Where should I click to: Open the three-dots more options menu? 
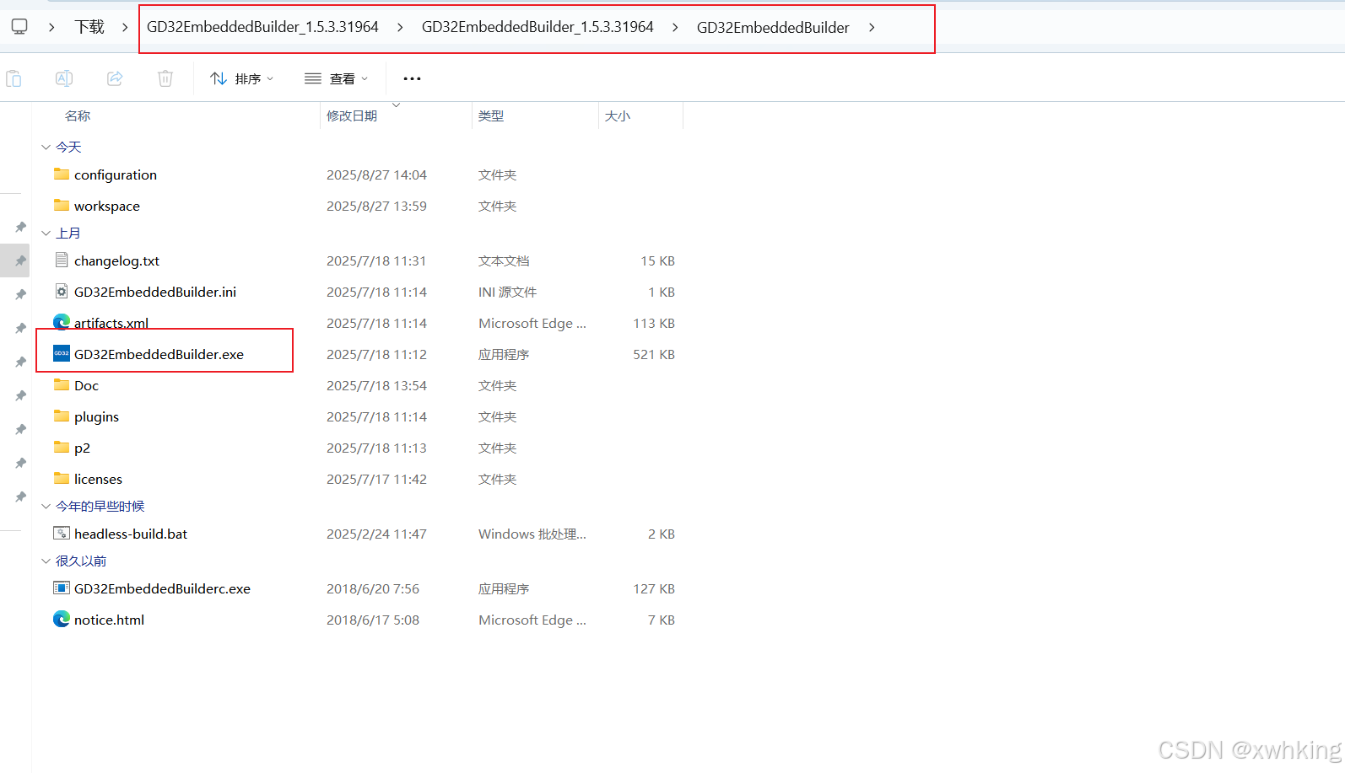tap(412, 78)
